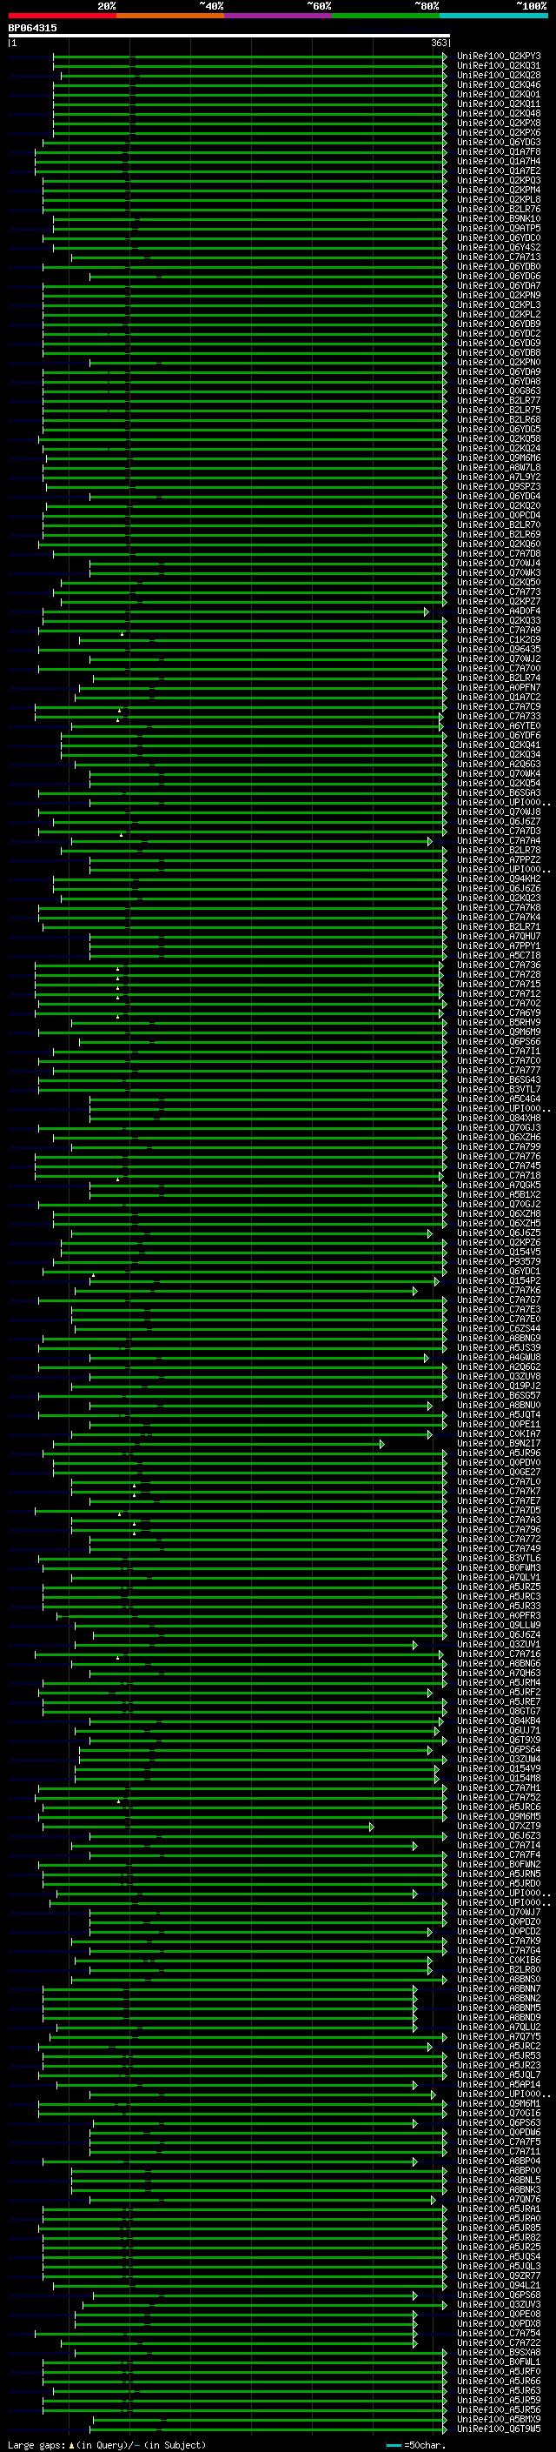Select the UniRef100_A8BNG9 label

(x=498, y=1338)
